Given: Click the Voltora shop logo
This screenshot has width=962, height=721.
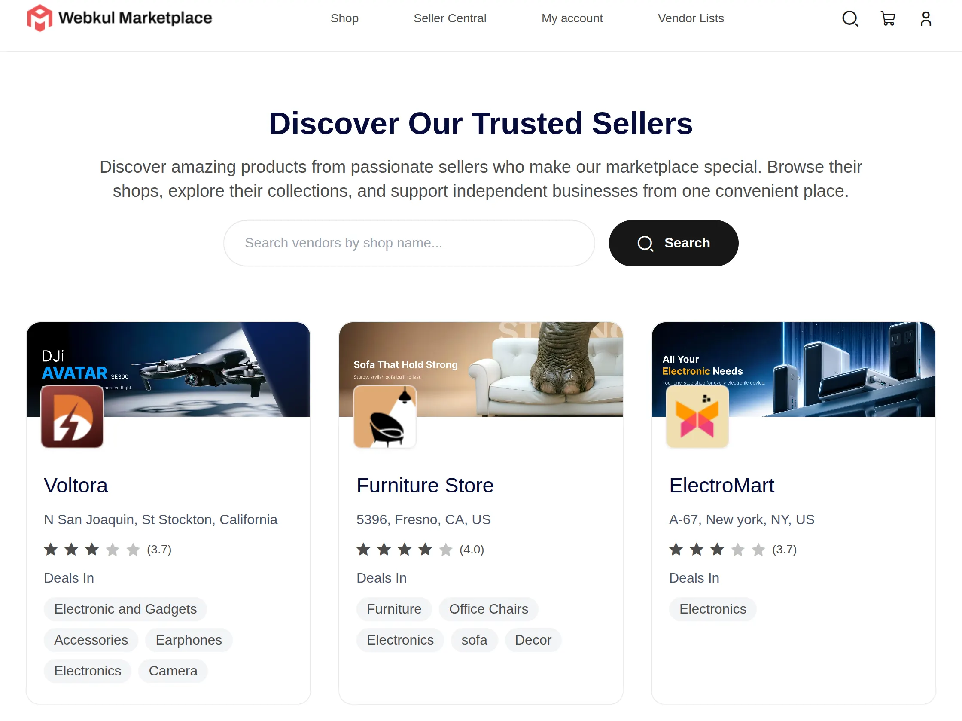Looking at the screenshot, I should click(72, 416).
